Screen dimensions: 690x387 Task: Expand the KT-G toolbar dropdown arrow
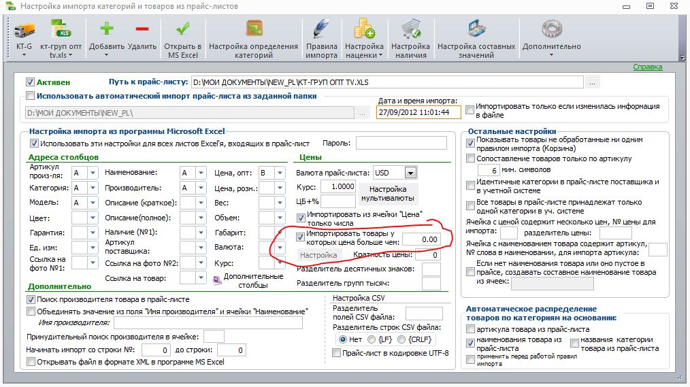(x=24, y=55)
